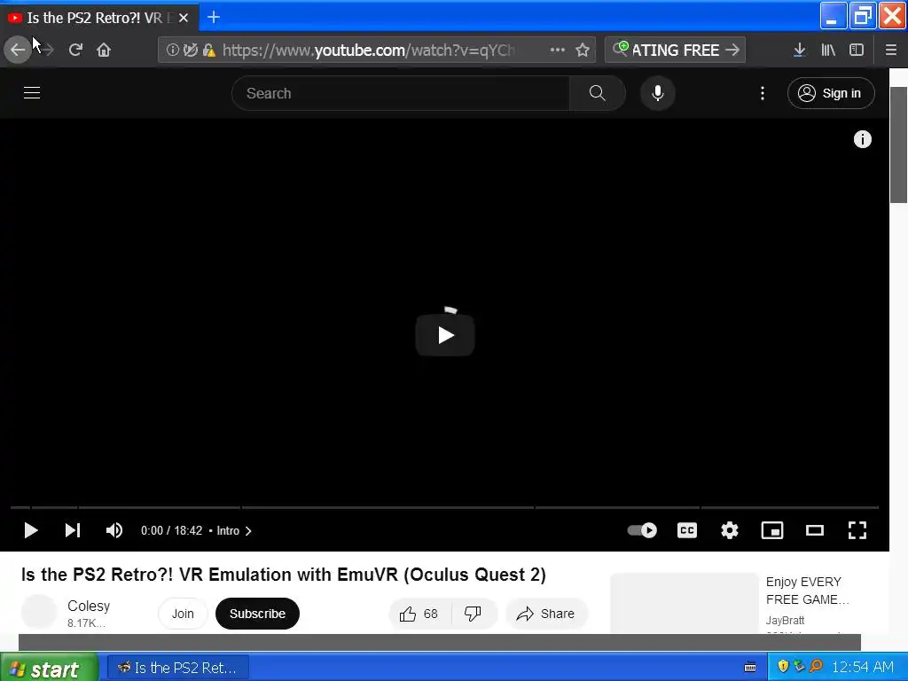This screenshot has height=681, width=908.
Task: Open player settings gear
Action: (x=730, y=530)
